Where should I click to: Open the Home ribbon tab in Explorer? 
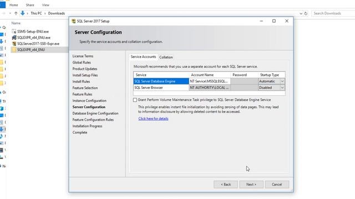tap(13, 5)
